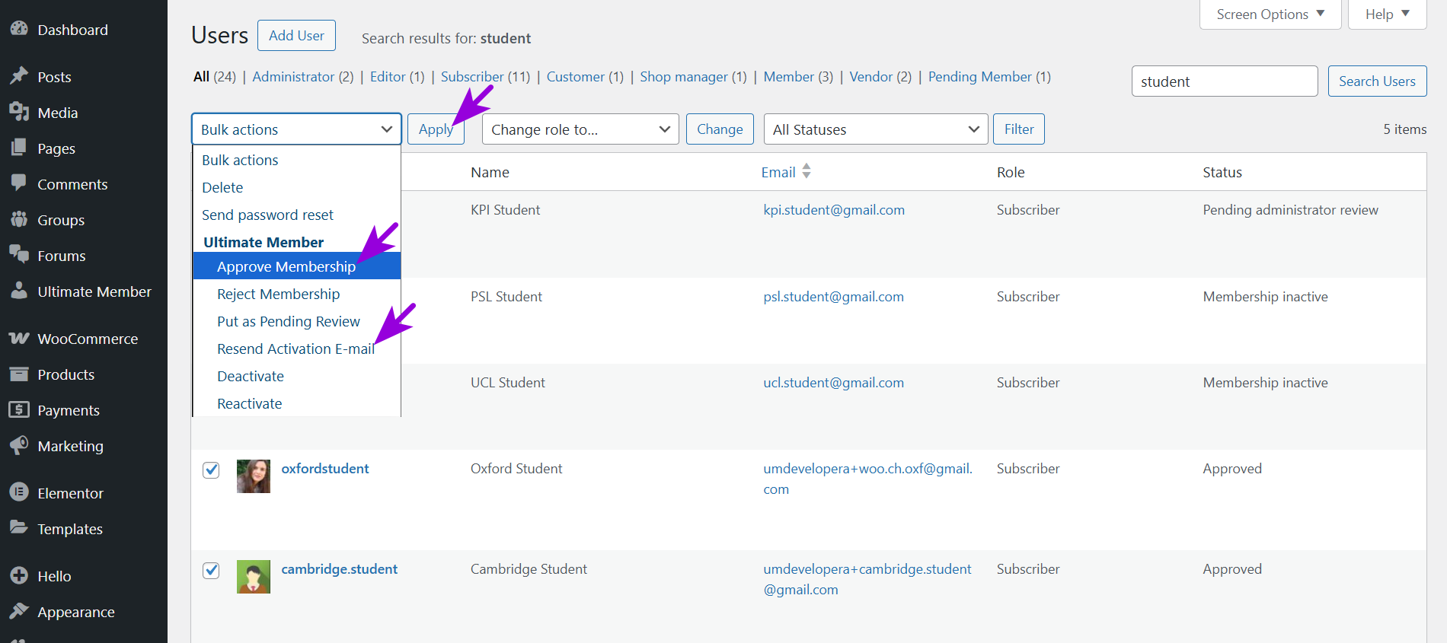Click the Ultimate Member user icon

click(19, 291)
